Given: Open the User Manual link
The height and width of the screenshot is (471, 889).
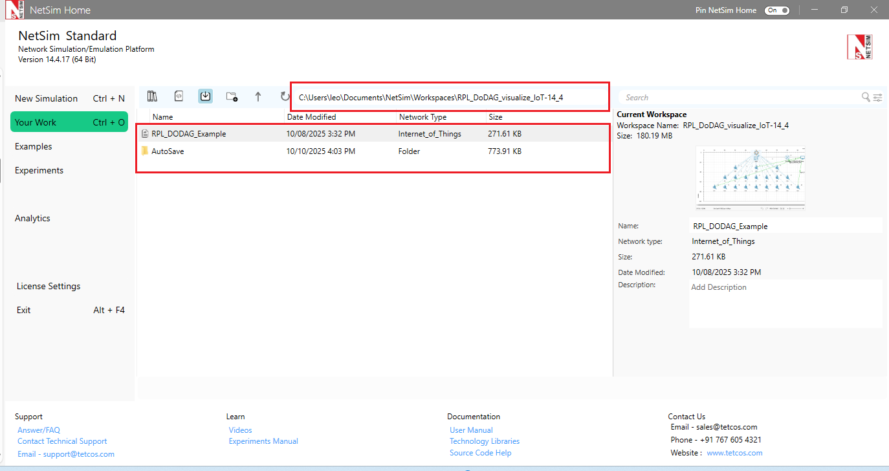Looking at the screenshot, I should click(x=471, y=430).
